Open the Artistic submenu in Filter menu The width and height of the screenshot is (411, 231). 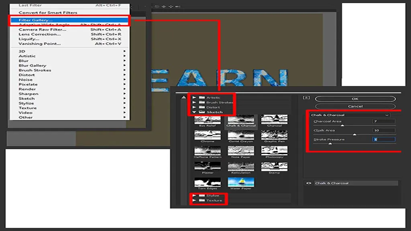pyautogui.click(x=70, y=56)
